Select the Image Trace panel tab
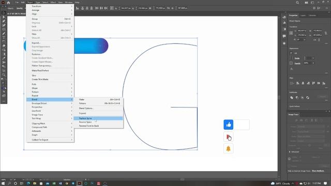The height and width of the screenshot is (186, 331). (293, 115)
